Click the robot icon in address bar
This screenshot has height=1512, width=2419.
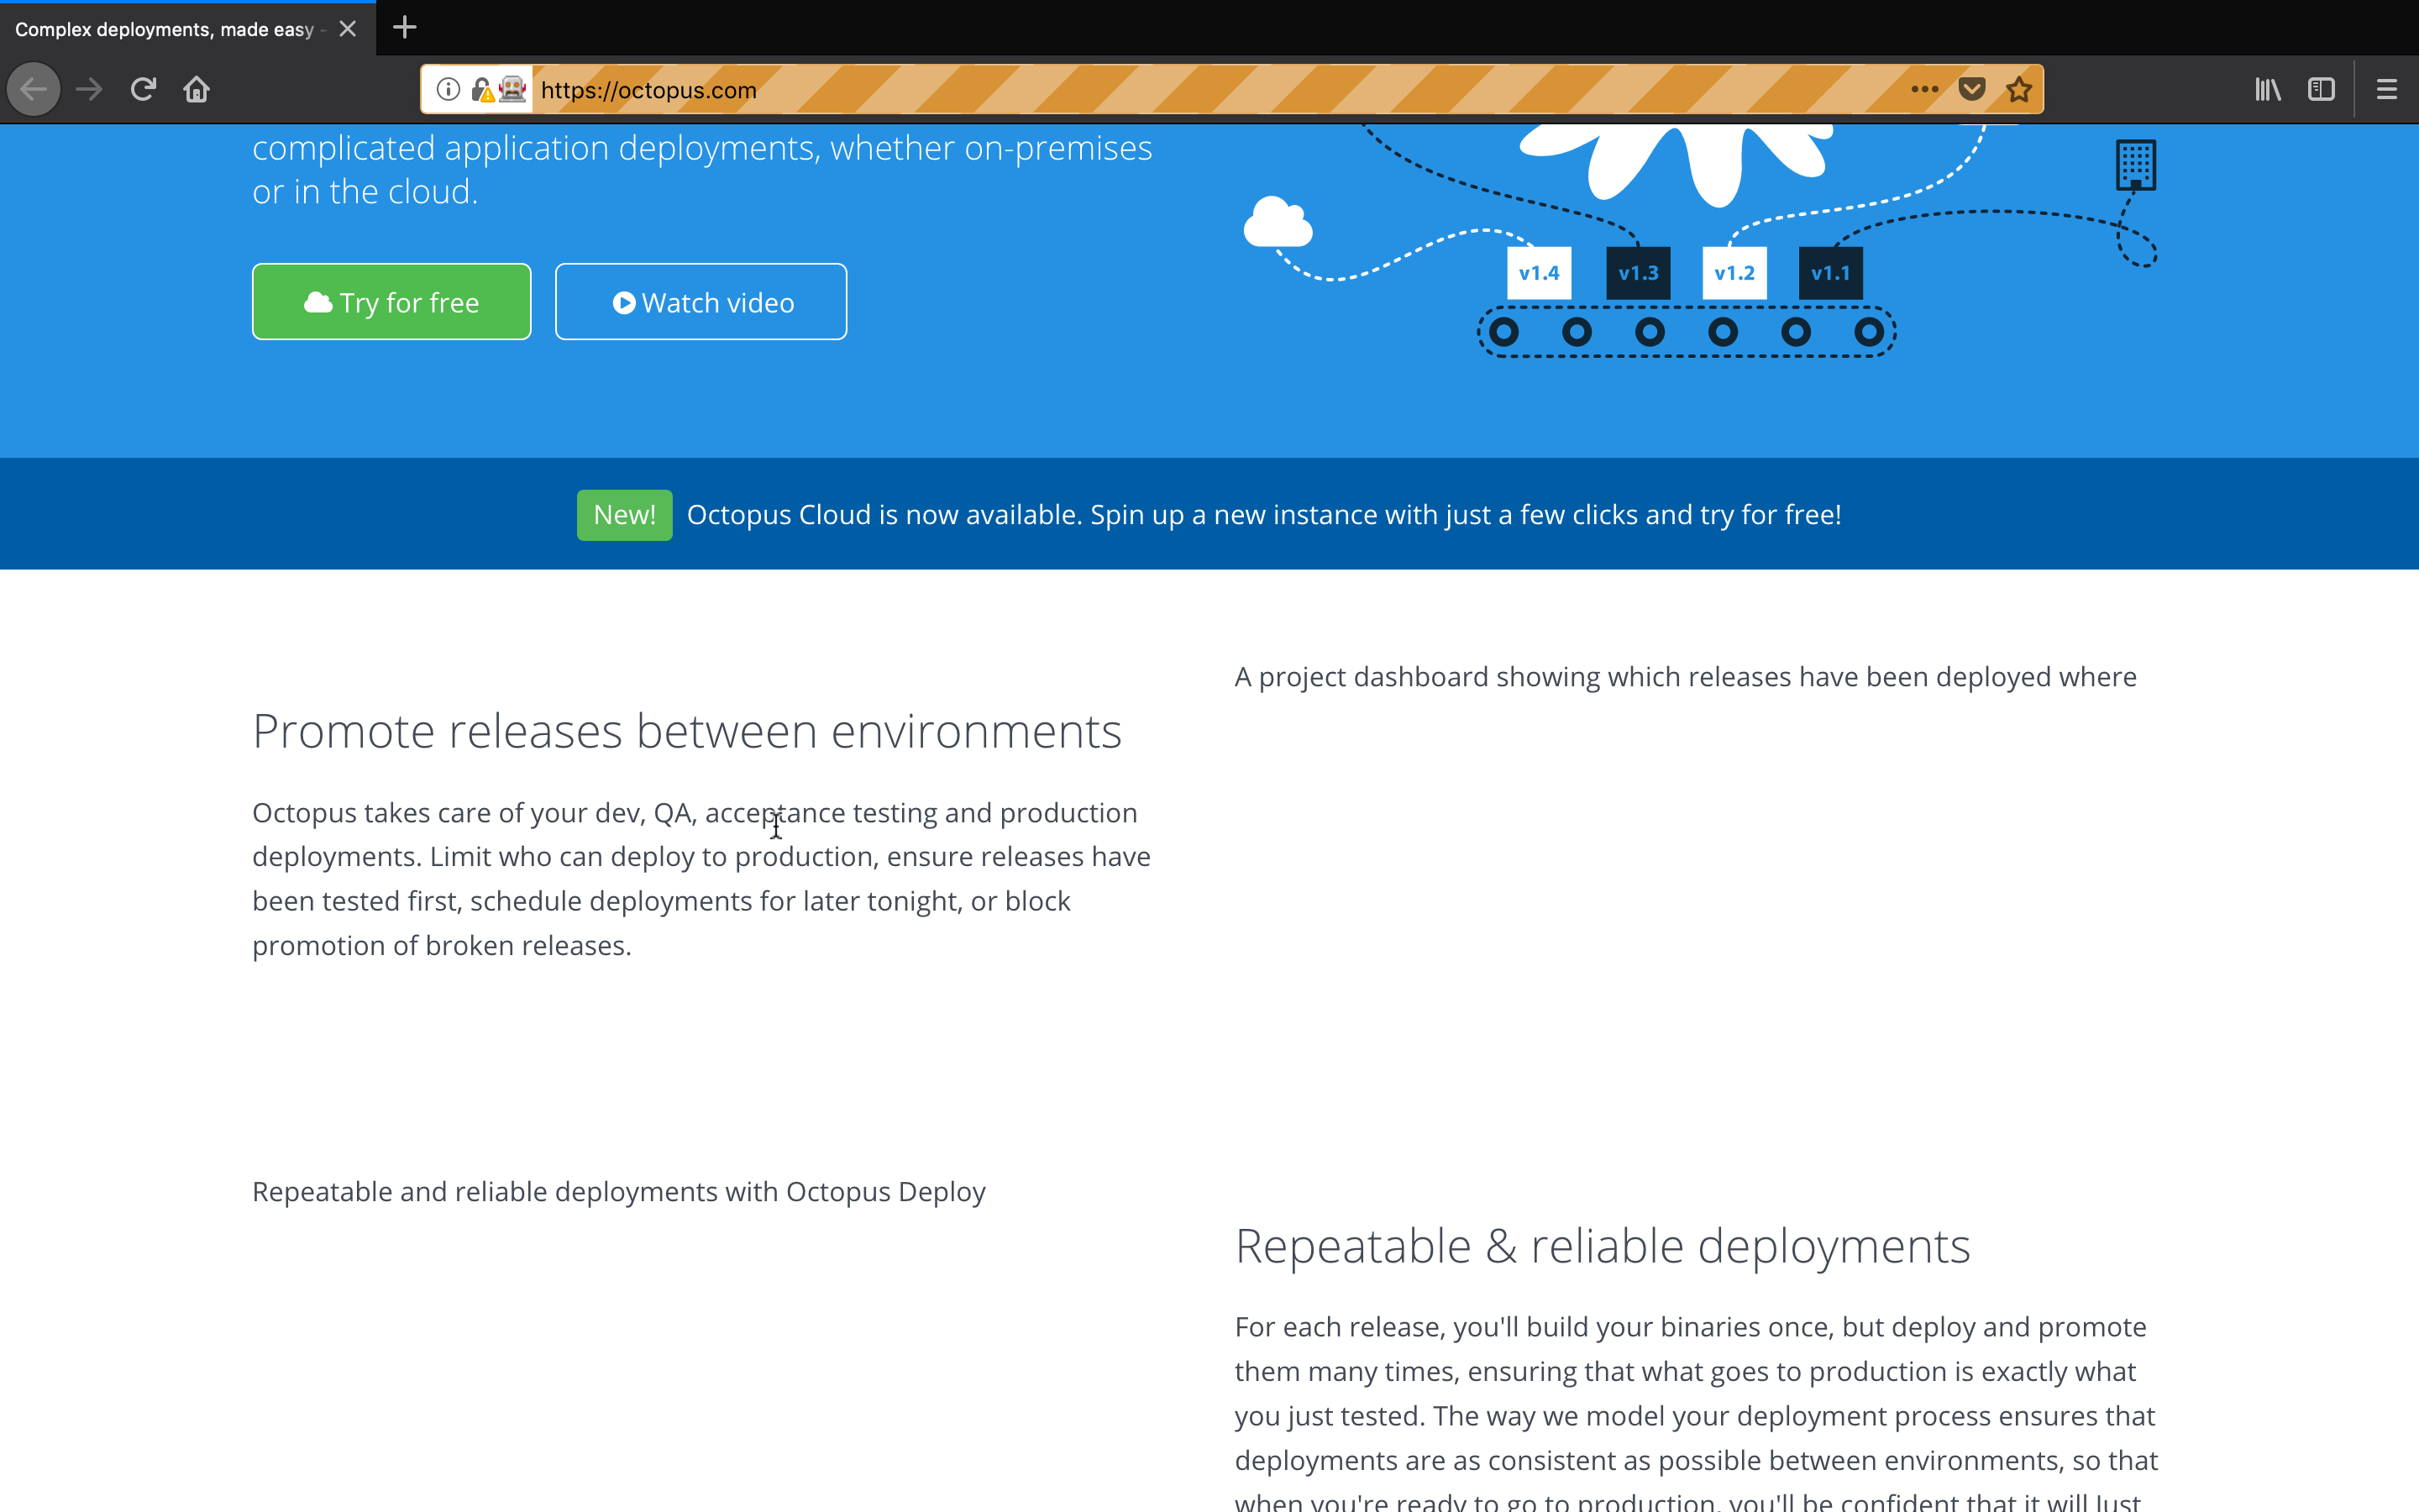513,90
